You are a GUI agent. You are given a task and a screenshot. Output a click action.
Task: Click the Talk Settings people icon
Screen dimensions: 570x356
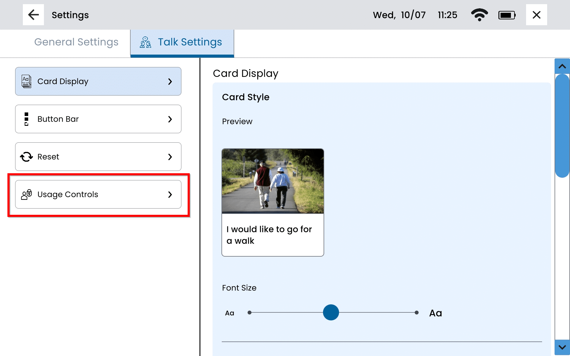point(145,42)
